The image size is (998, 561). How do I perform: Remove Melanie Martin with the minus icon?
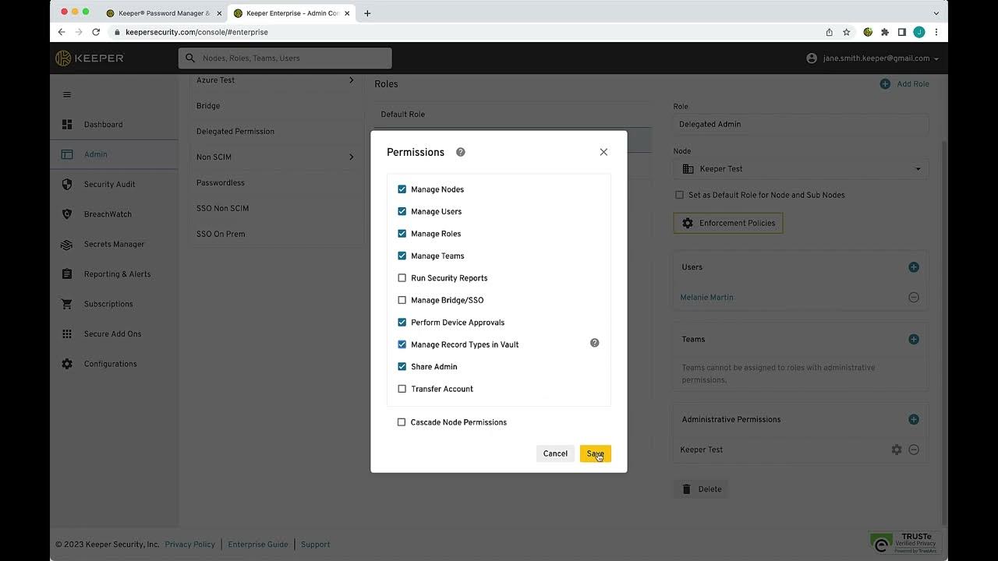click(x=914, y=298)
